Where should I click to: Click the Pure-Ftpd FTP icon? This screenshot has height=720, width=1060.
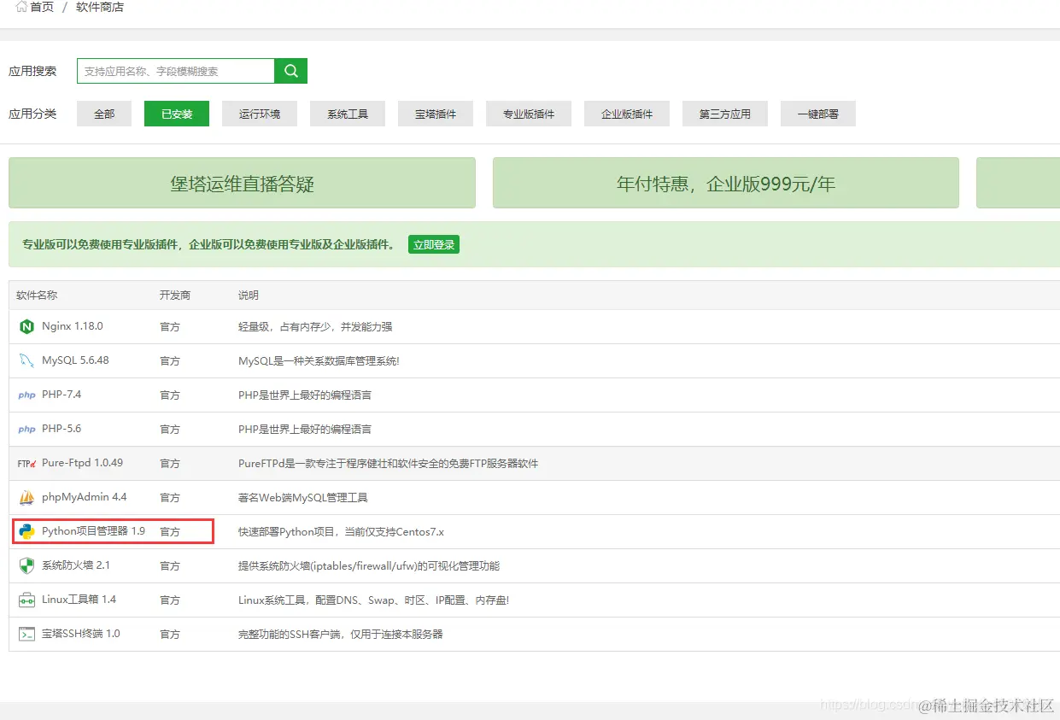tap(26, 462)
